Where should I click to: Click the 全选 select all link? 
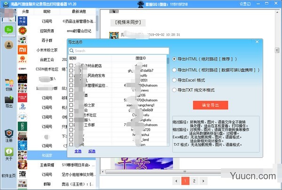78,151
